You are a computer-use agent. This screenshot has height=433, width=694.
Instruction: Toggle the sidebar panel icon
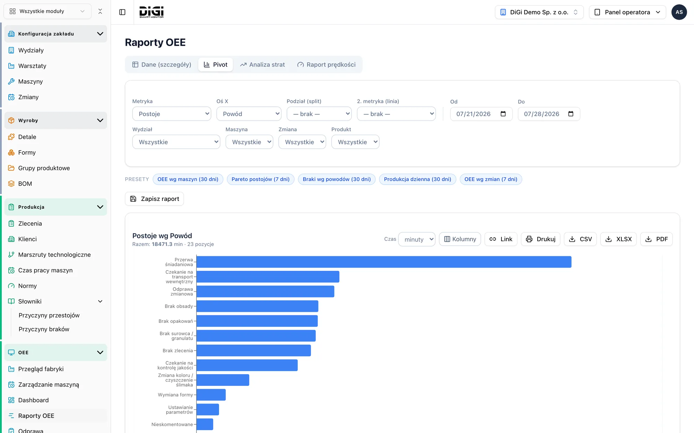click(122, 12)
